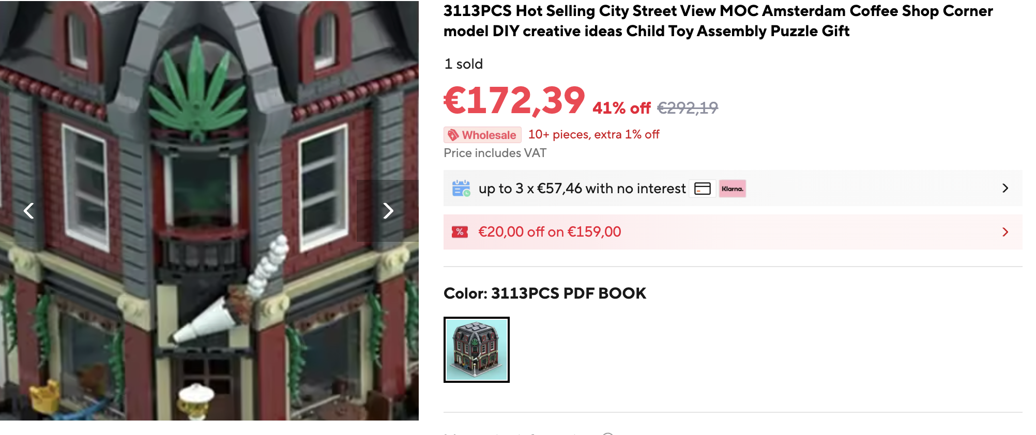The width and height of the screenshot is (1036, 435).
Task: Open up to 3 x €57,46 interest-free offer
Action: 733,188
